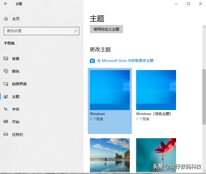The image size is (206, 174).
Task: Select the Background picture icon
Action: pos(6,58)
